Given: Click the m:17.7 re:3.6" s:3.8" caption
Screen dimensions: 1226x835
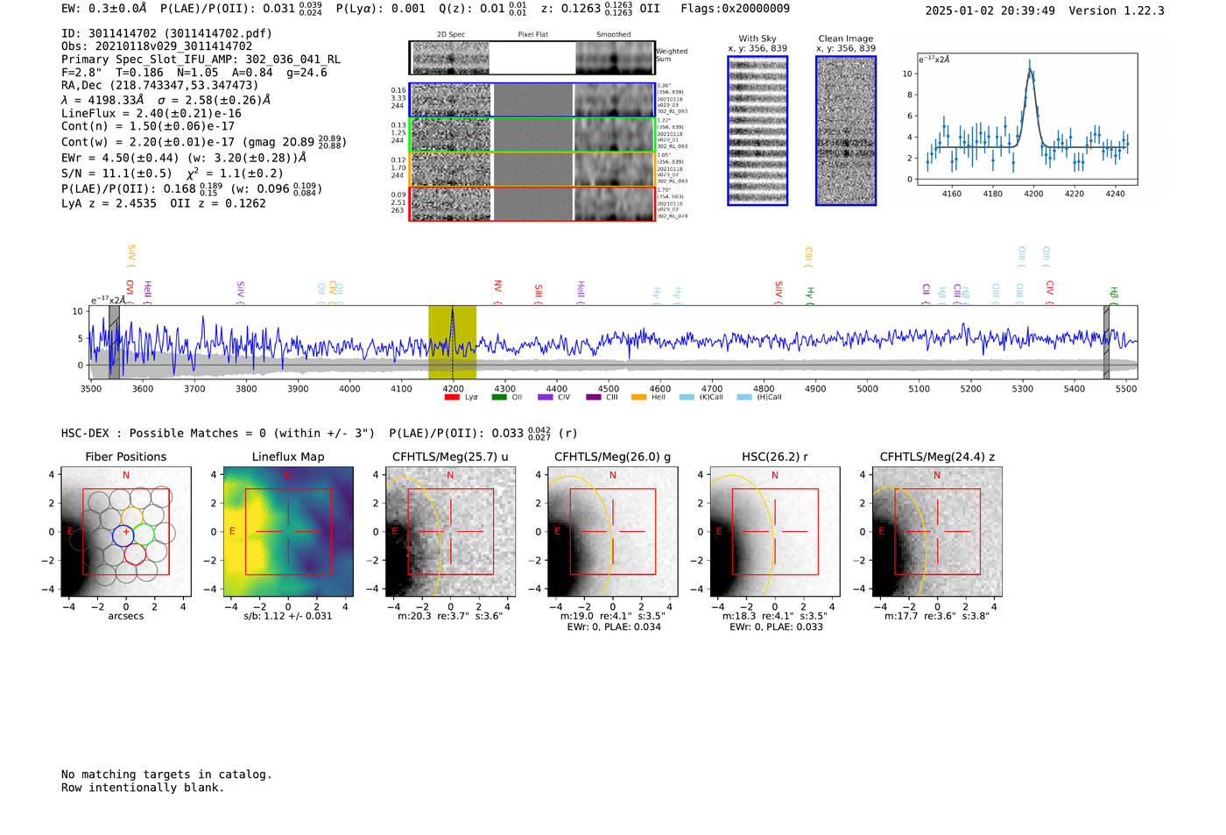Looking at the screenshot, I should click(937, 616).
